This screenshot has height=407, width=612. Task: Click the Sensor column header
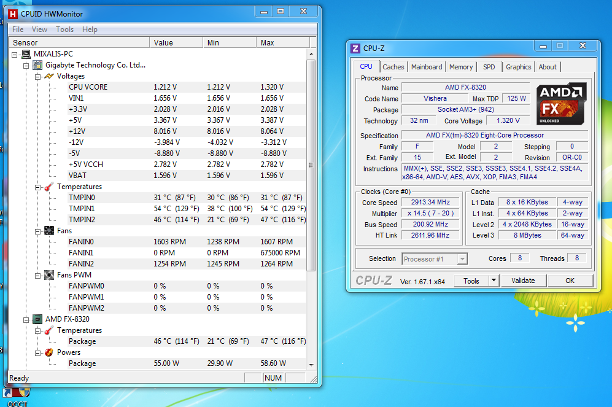coord(79,42)
